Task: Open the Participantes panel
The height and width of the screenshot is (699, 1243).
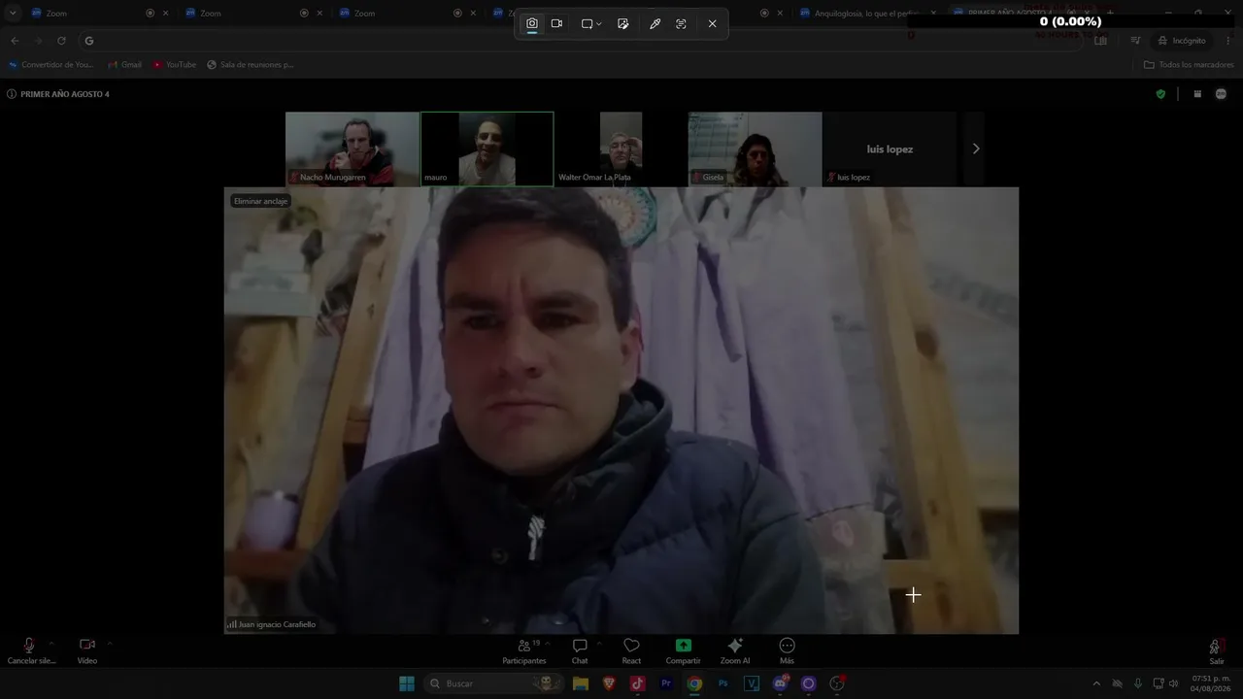Action: (524, 650)
